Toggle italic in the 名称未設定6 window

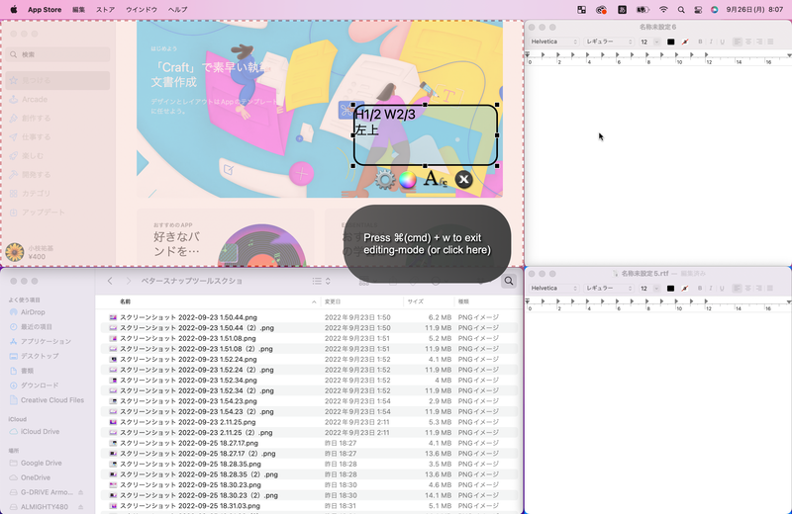pyautogui.click(x=711, y=42)
